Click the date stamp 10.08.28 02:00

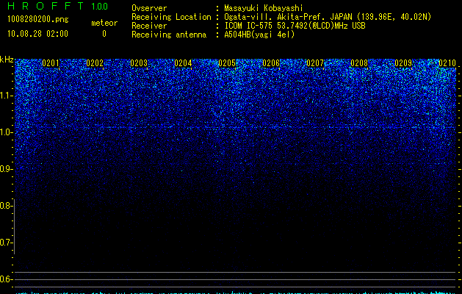tap(37, 34)
